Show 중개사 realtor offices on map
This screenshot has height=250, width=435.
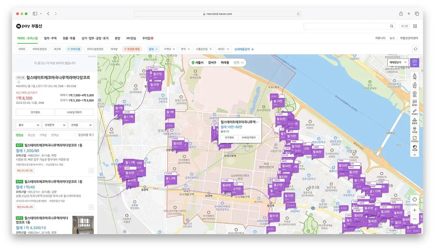point(414,103)
